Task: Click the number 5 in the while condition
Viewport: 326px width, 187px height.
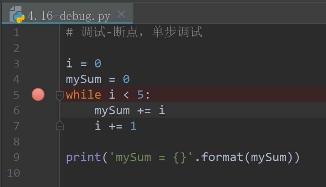Action: 140,95
